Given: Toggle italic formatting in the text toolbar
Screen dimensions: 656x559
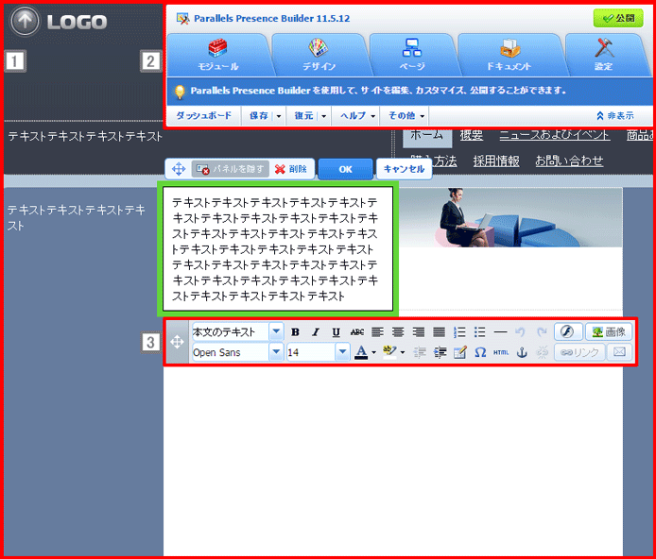Looking at the screenshot, I should coord(316,332).
